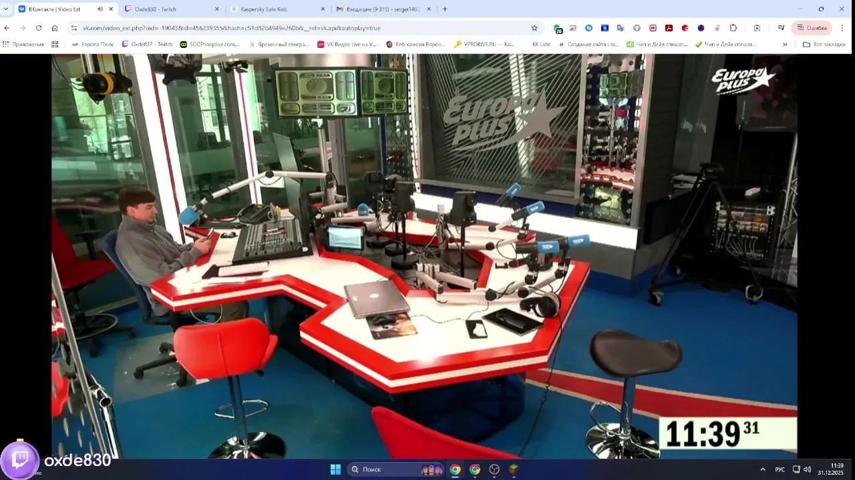Open the Временный генера... bookmark

tap(279, 45)
